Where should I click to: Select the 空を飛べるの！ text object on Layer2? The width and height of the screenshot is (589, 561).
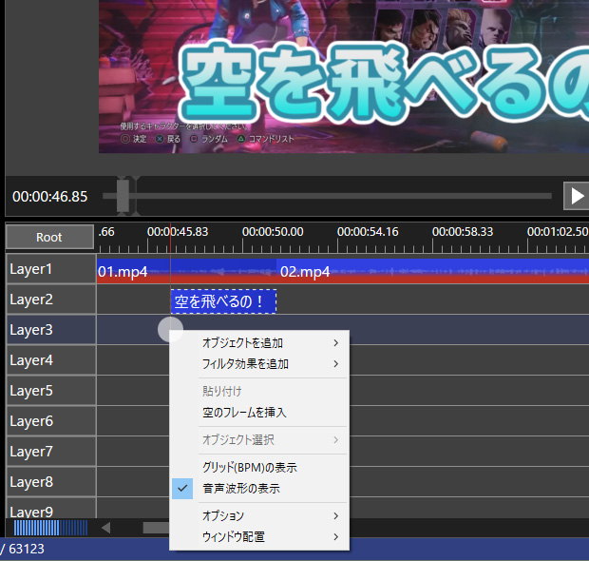coord(223,301)
